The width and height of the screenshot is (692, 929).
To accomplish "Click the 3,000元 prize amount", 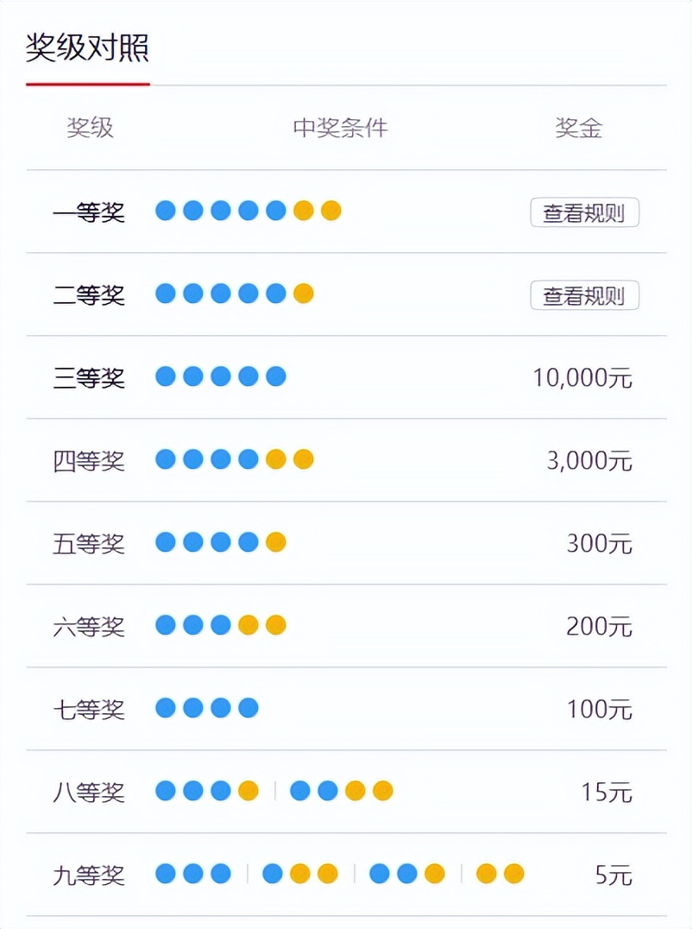I will (x=589, y=461).
